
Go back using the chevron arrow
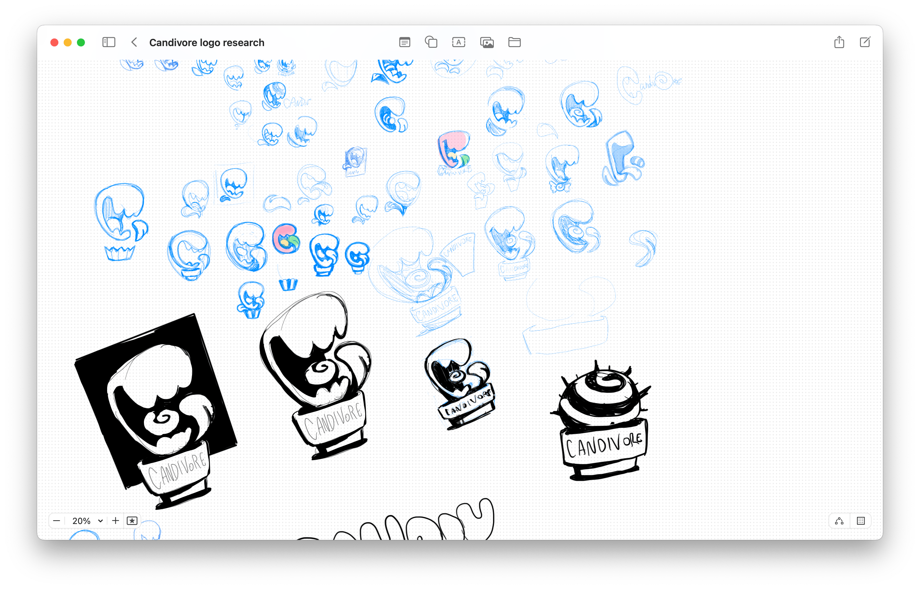coord(134,42)
